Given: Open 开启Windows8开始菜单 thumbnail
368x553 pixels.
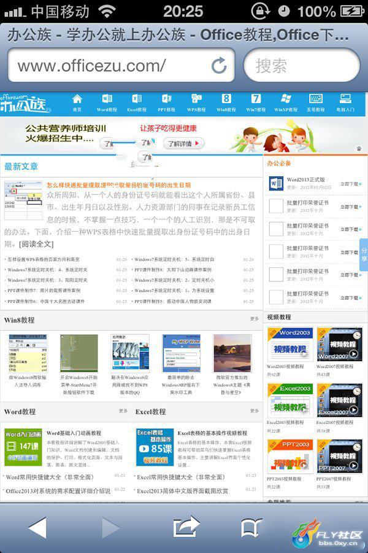Looking at the screenshot, I should (79, 353).
